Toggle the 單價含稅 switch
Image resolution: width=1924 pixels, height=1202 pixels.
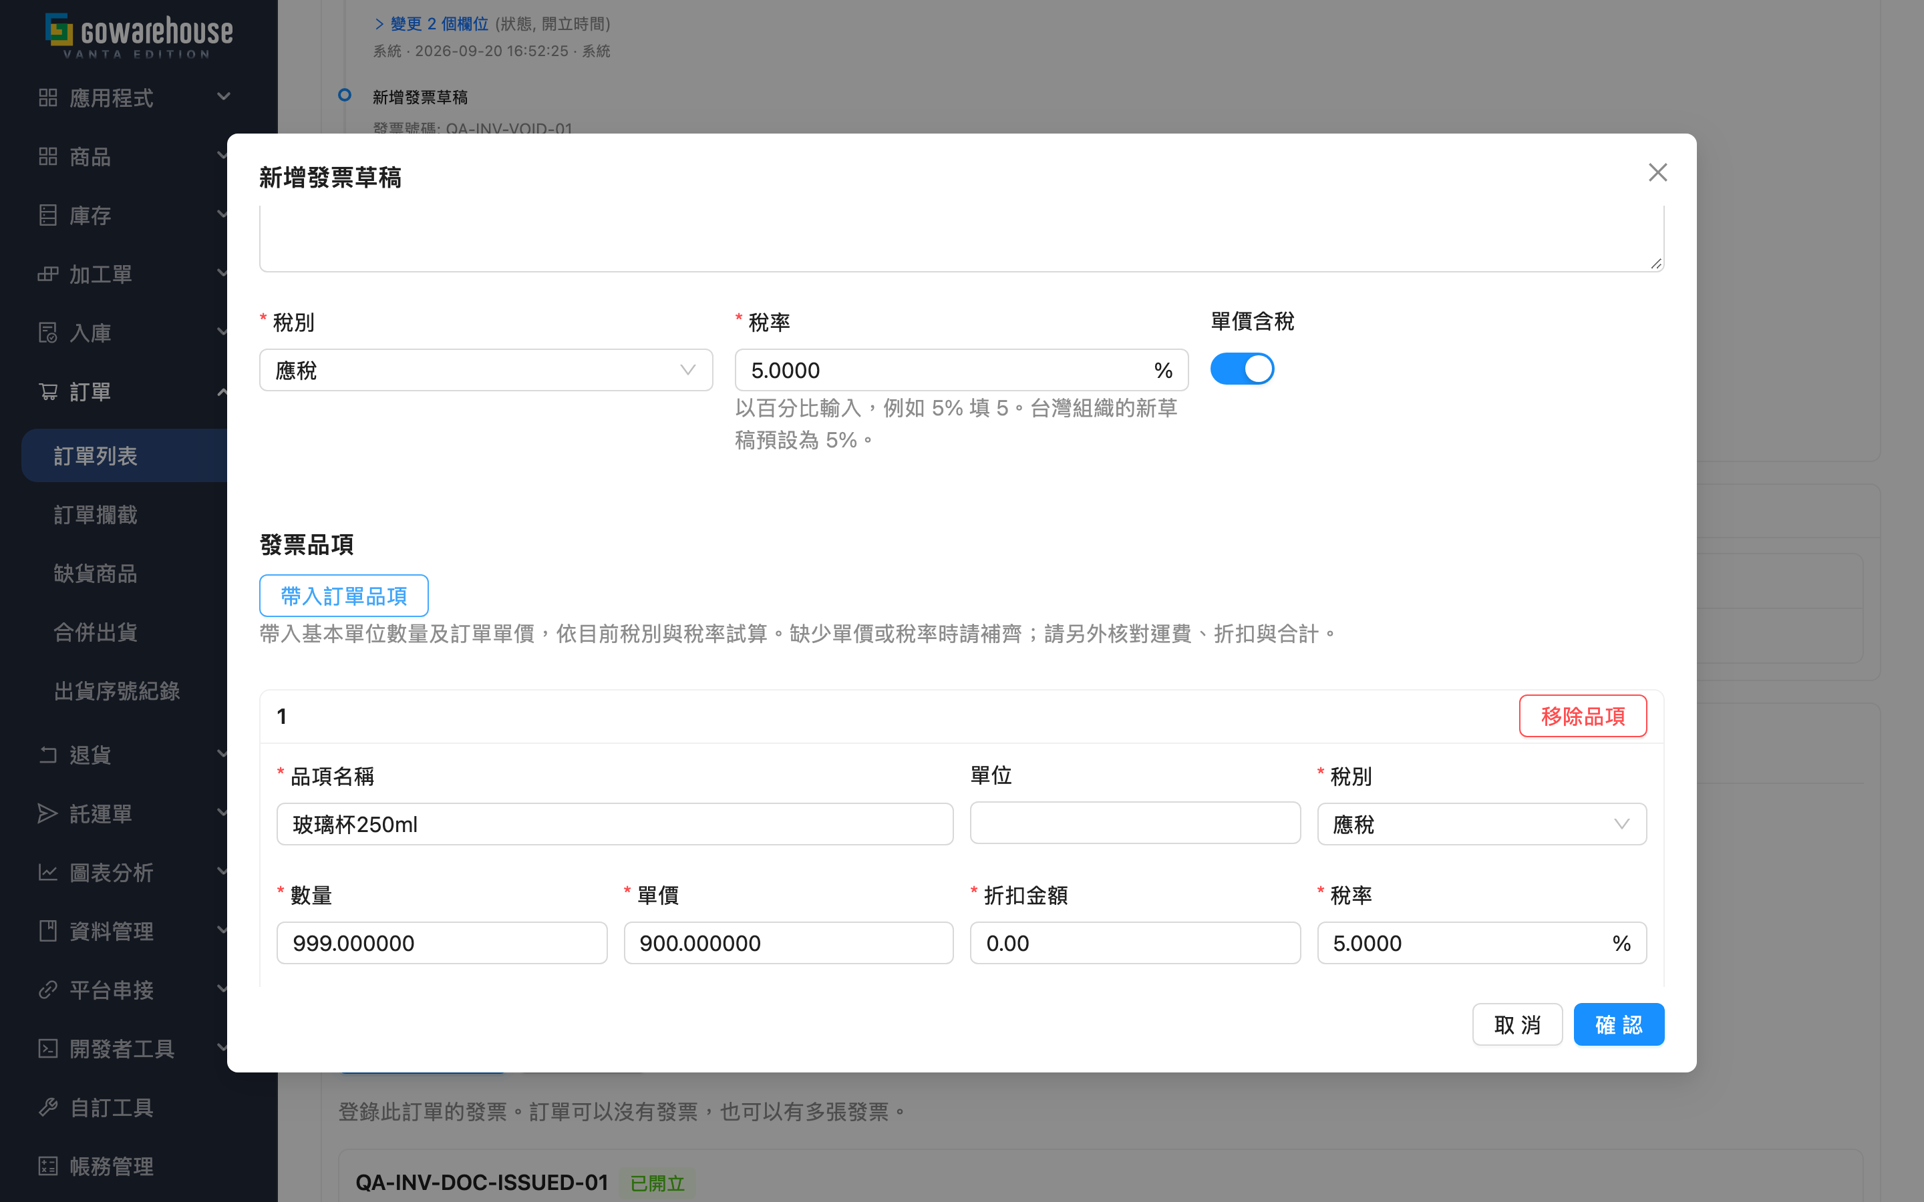point(1242,369)
